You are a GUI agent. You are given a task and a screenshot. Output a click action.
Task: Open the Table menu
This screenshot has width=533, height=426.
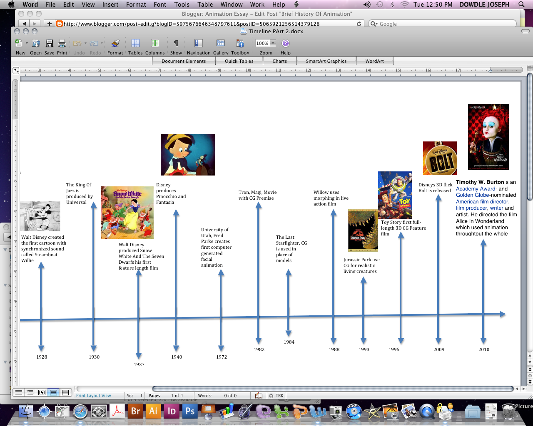tap(205, 5)
